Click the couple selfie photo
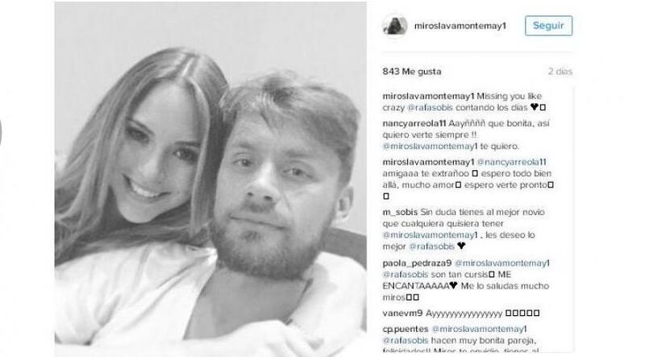The width and height of the screenshot is (645, 357). (x=210, y=172)
